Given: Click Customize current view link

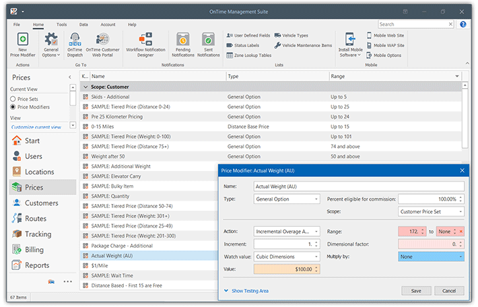Looking at the screenshot, I should click(x=36, y=127).
